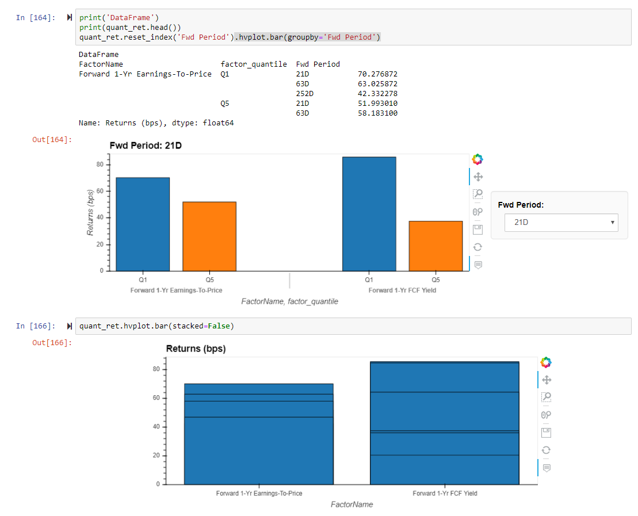Click the 'Forward 1-Yr FCF Yield' tick label on the bottom chart
The height and width of the screenshot is (516, 638).
tap(445, 493)
